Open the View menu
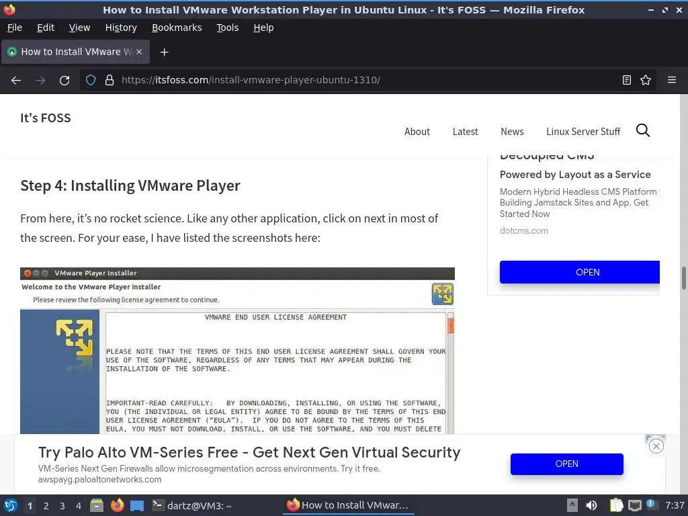The height and width of the screenshot is (516, 688). [x=79, y=28]
